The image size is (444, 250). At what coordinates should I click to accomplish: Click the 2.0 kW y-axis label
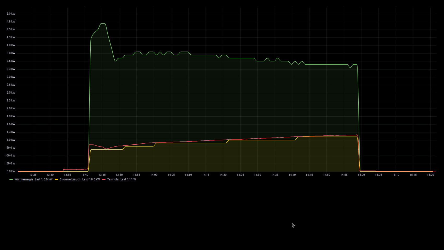pos(11,108)
